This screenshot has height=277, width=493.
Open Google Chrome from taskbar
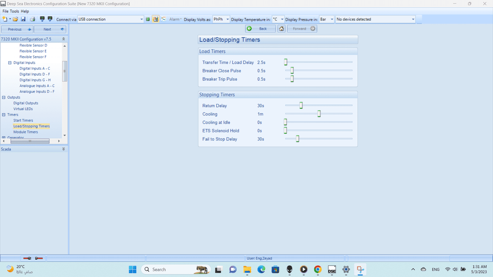click(318, 269)
